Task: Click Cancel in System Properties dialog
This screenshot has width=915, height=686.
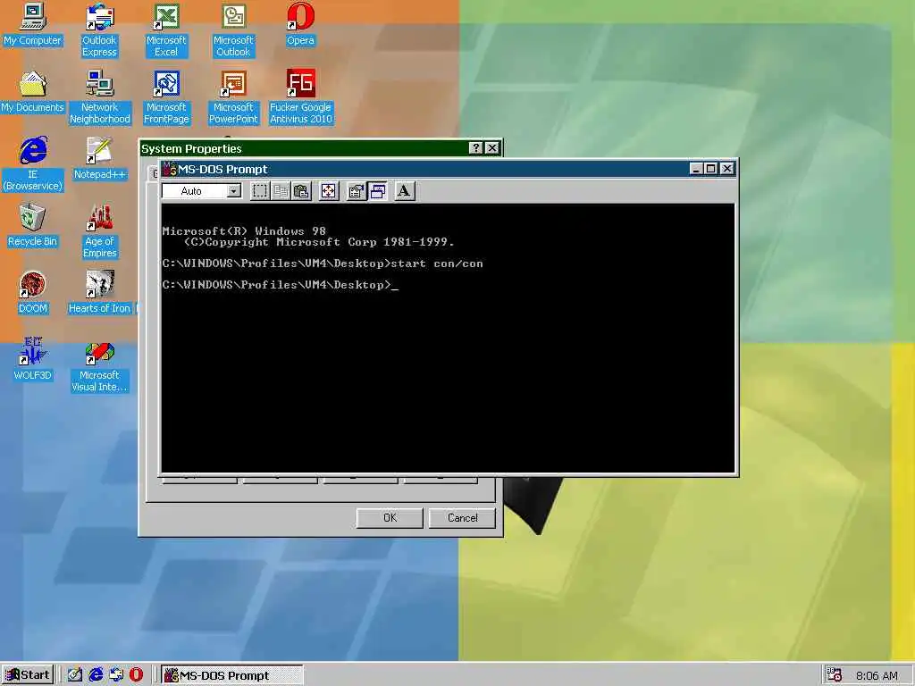Action: click(x=462, y=518)
